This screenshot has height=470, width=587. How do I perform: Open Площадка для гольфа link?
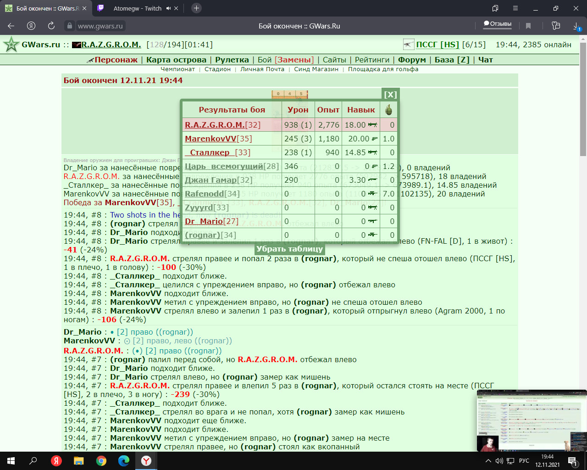383,69
